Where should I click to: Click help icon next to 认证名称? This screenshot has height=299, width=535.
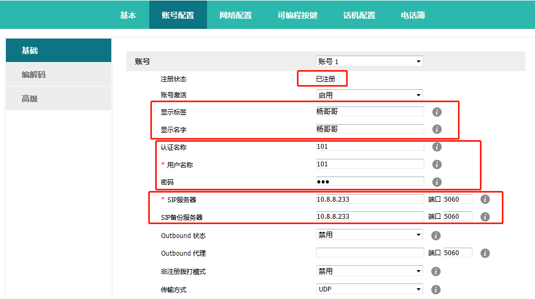tap(437, 147)
